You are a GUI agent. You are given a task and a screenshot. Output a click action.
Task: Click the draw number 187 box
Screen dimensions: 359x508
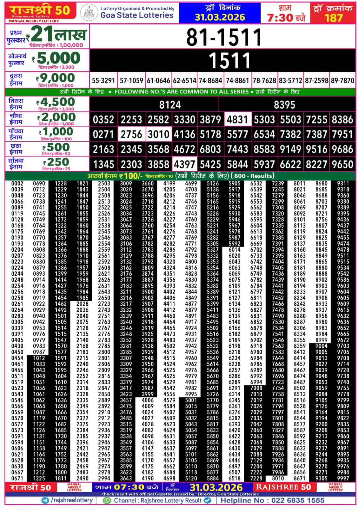(x=333, y=13)
